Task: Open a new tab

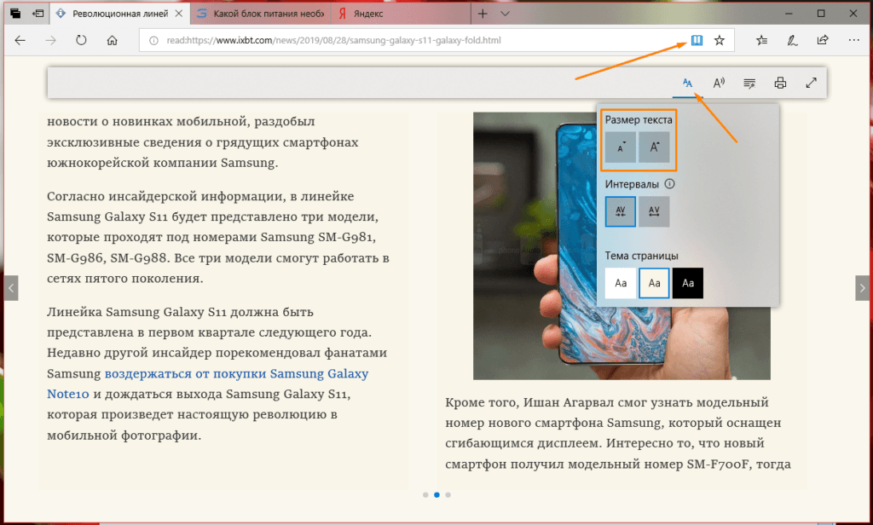Action: [x=483, y=14]
